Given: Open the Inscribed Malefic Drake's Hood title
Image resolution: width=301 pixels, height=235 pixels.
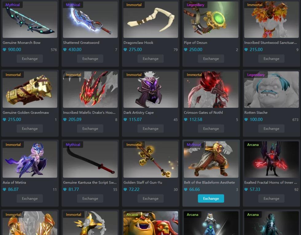Looking at the screenshot, I should pos(89,113).
